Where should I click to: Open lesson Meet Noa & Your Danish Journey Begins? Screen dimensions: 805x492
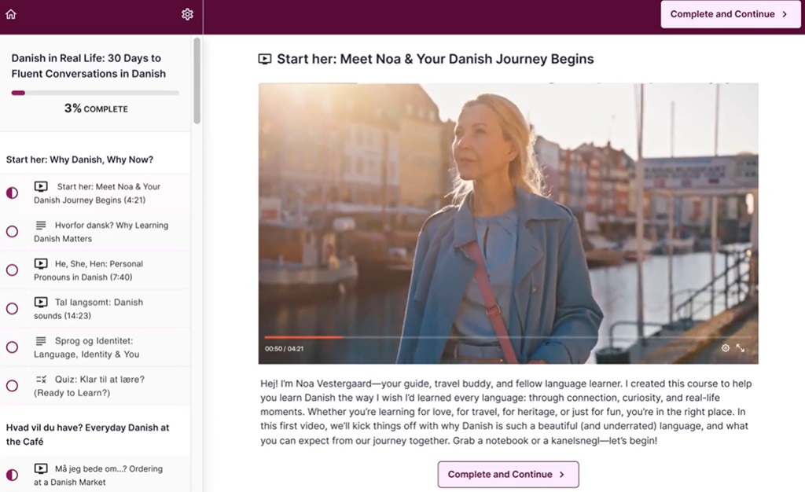point(97,193)
